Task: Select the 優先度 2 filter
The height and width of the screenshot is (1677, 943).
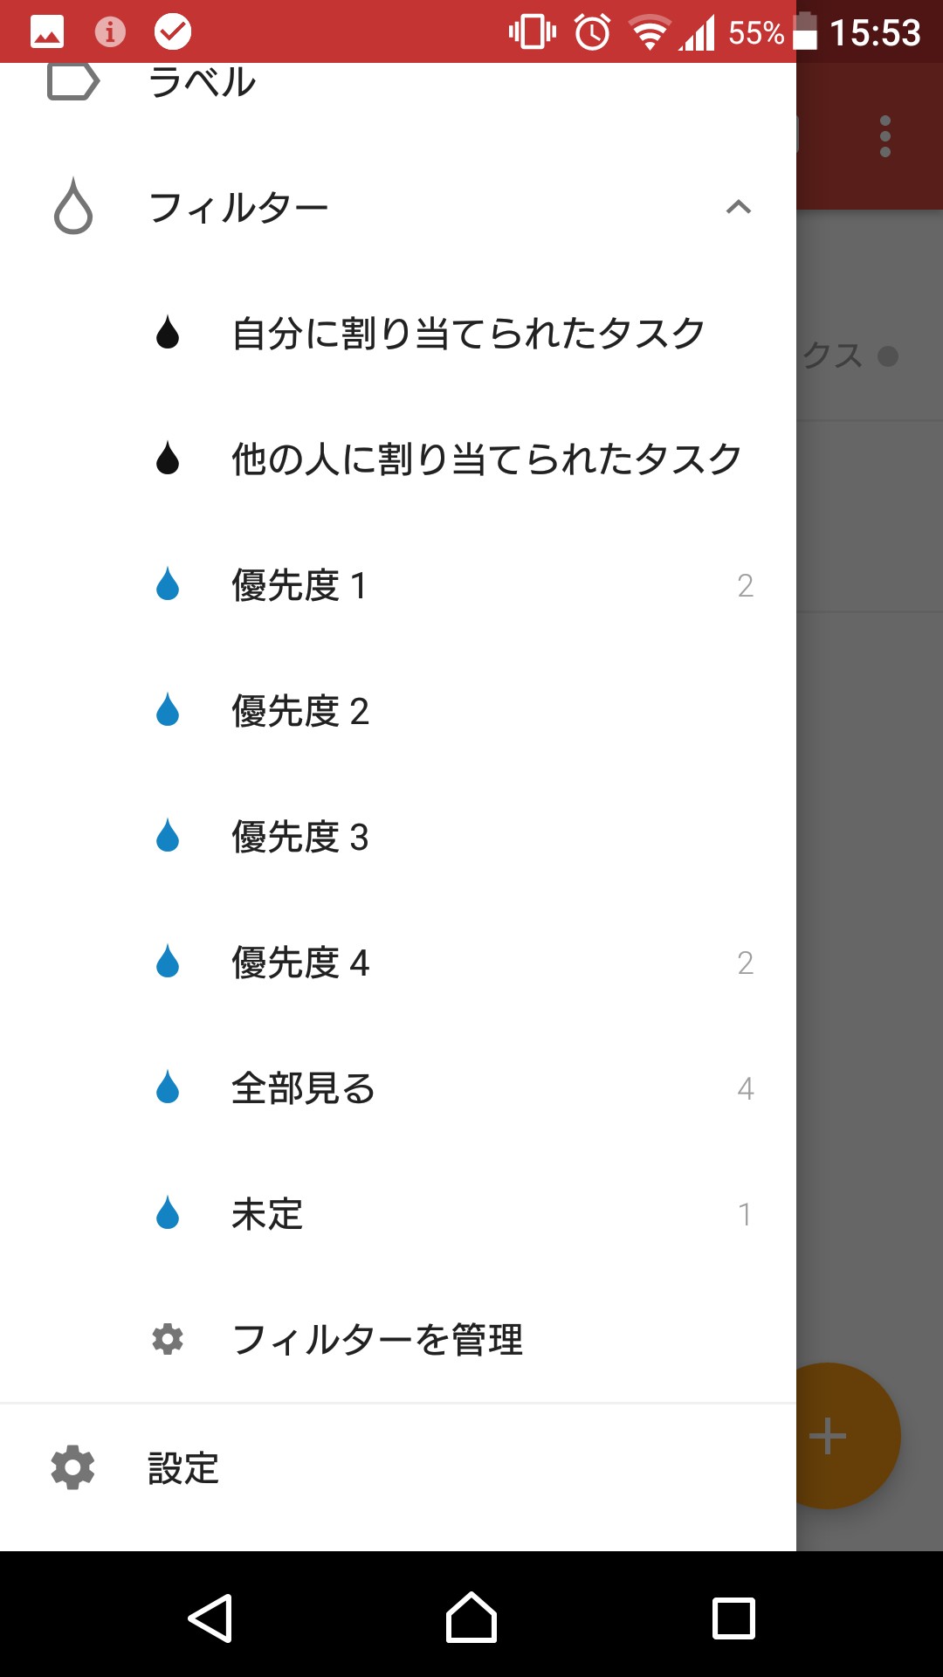Action: click(x=299, y=711)
